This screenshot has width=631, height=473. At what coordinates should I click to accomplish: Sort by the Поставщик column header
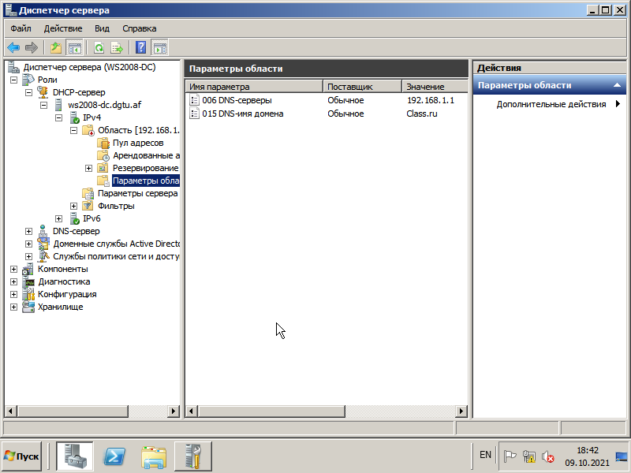[x=363, y=87]
